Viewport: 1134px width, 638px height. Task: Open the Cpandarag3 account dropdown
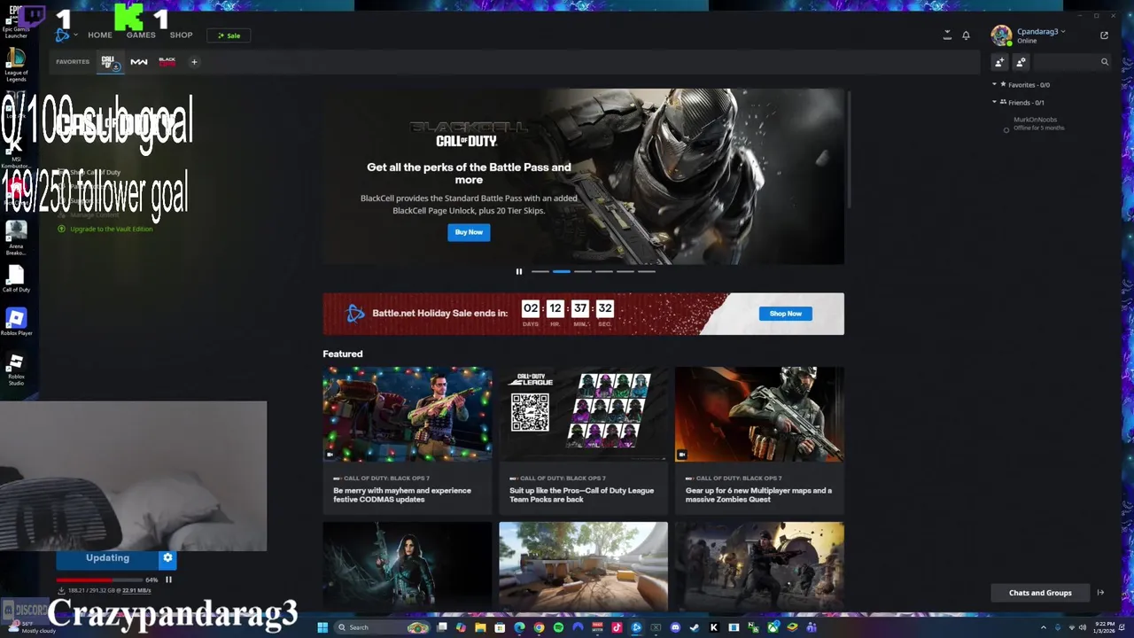tap(1041, 32)
